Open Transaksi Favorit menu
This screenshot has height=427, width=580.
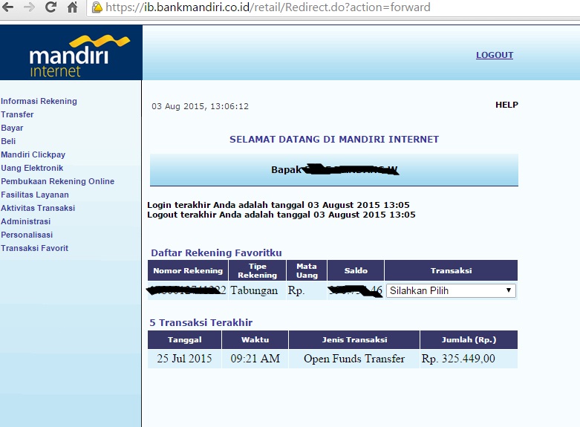point(34,248)
